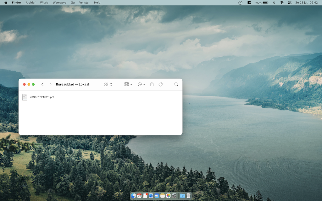Open the Help menu
This screenshot has height=201, width=322.
pyautogui.click(x=97, y=3)
